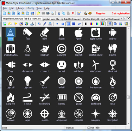Select the black and white color mode swatch
The image size is (132, 131).
(x=86, y=24)
